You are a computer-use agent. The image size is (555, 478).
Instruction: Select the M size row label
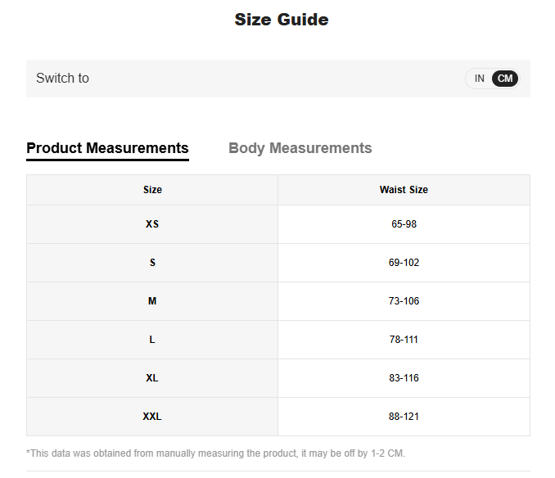(x=152, y=301)
